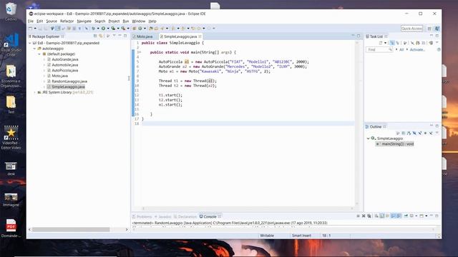Minimize the Package Explorer view

tap(120, 36)
